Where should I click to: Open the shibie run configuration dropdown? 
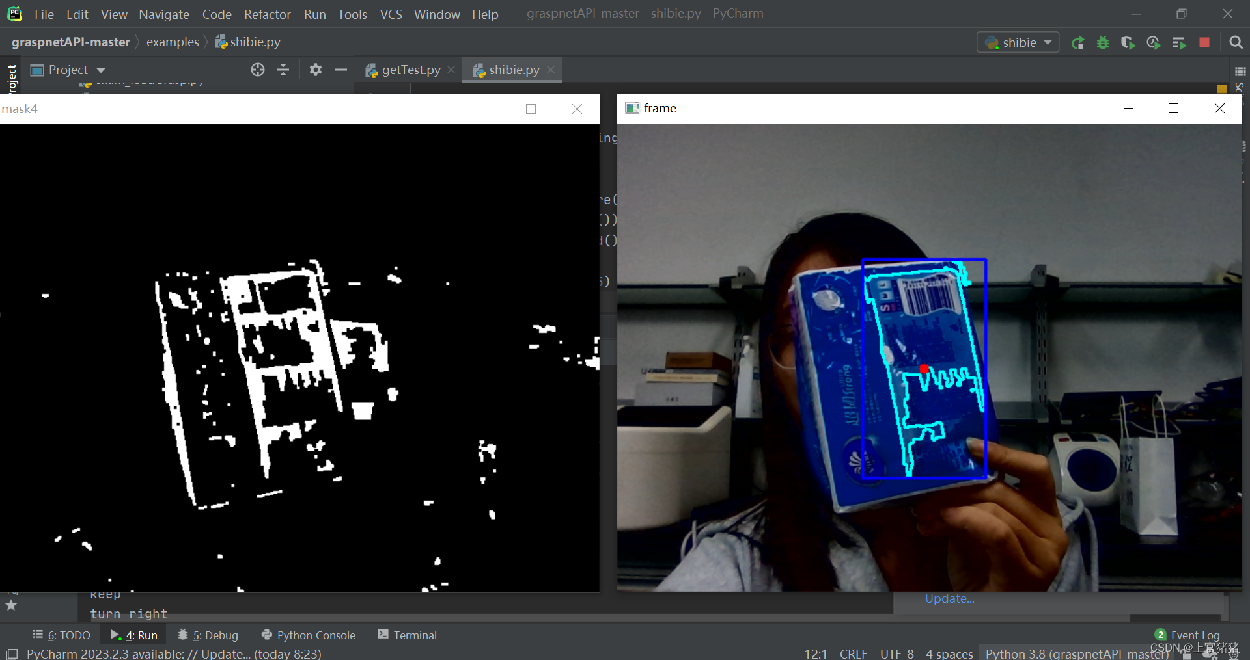point(1018,42)
